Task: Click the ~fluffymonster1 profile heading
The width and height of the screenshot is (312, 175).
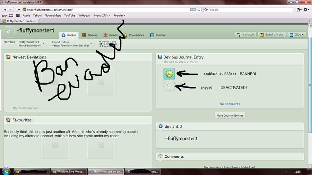Action: pos(35,30)
